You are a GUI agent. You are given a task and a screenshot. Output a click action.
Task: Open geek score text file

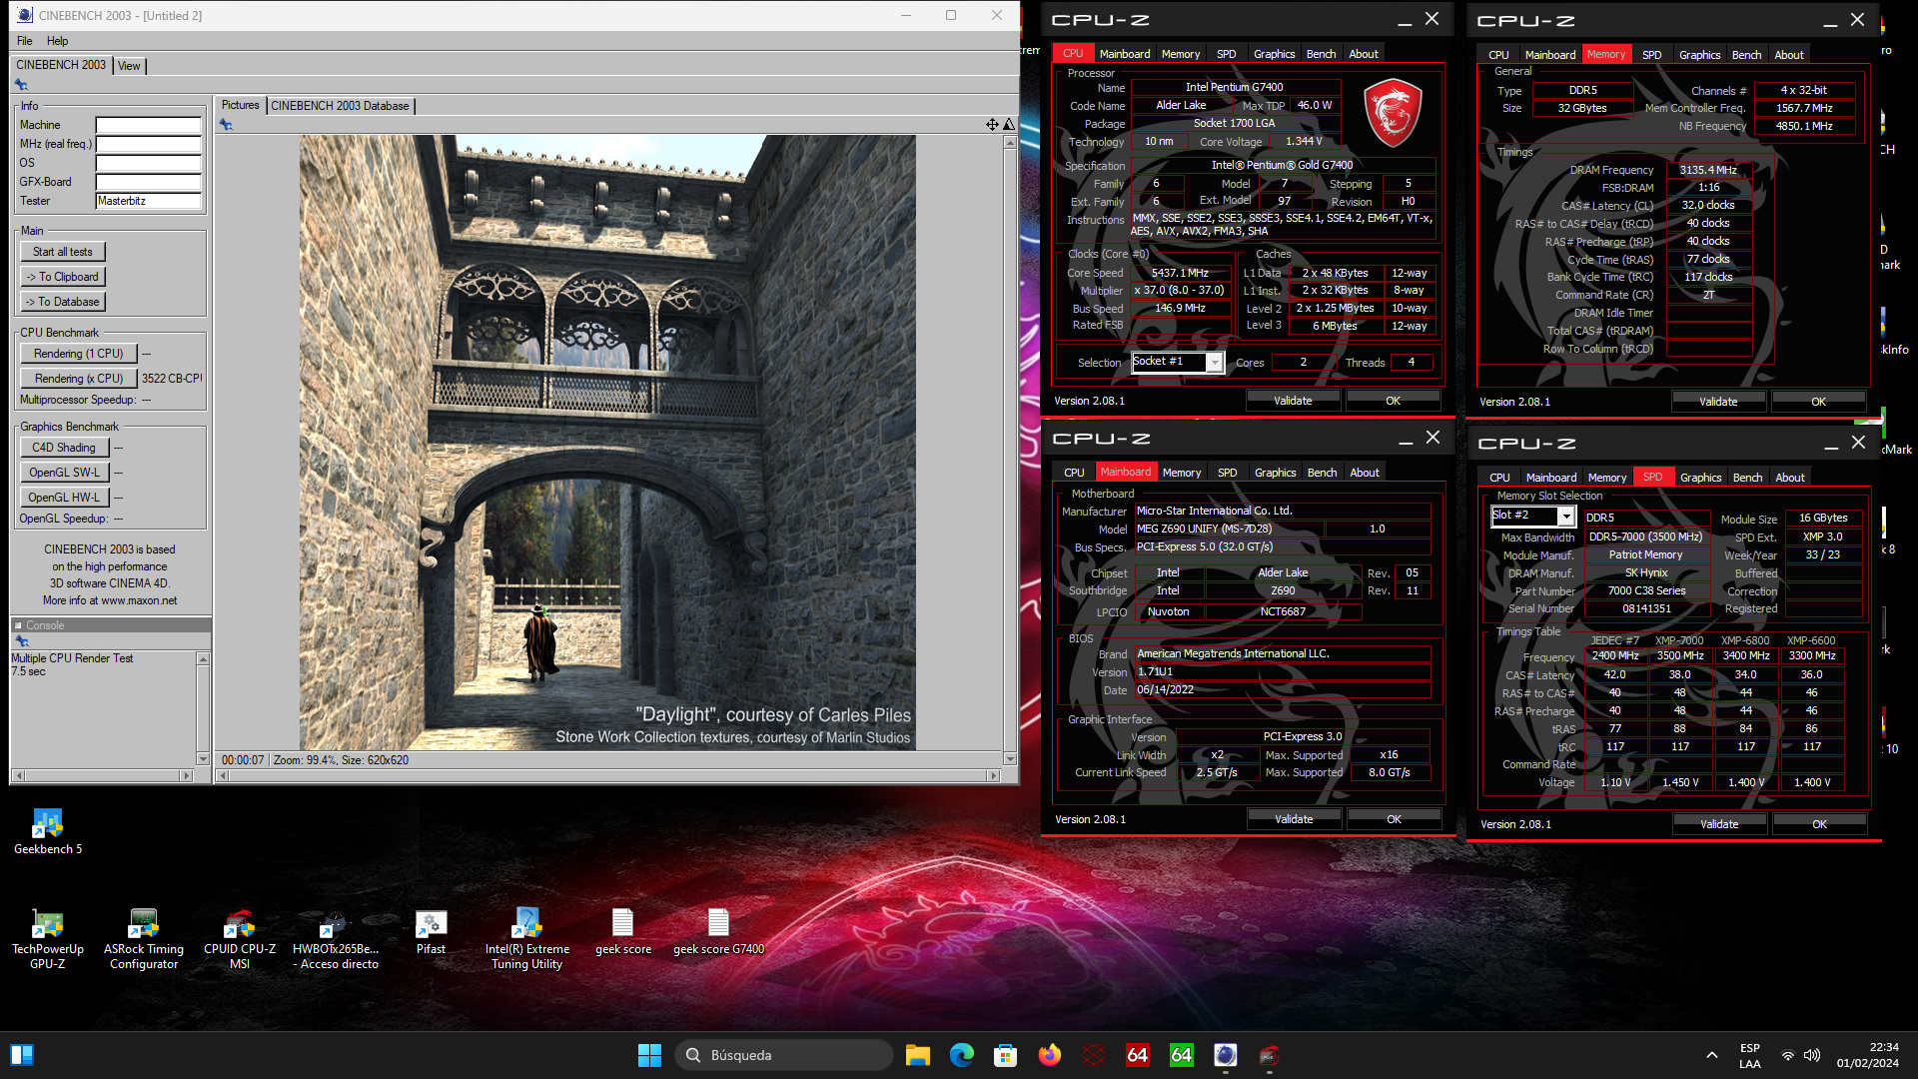click(x=622, y=932)
